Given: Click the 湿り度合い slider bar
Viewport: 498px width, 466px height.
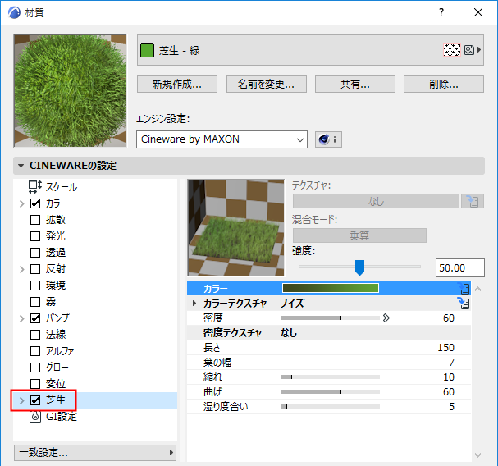Looking at the screenshot, I should click(x=331, y=407).
